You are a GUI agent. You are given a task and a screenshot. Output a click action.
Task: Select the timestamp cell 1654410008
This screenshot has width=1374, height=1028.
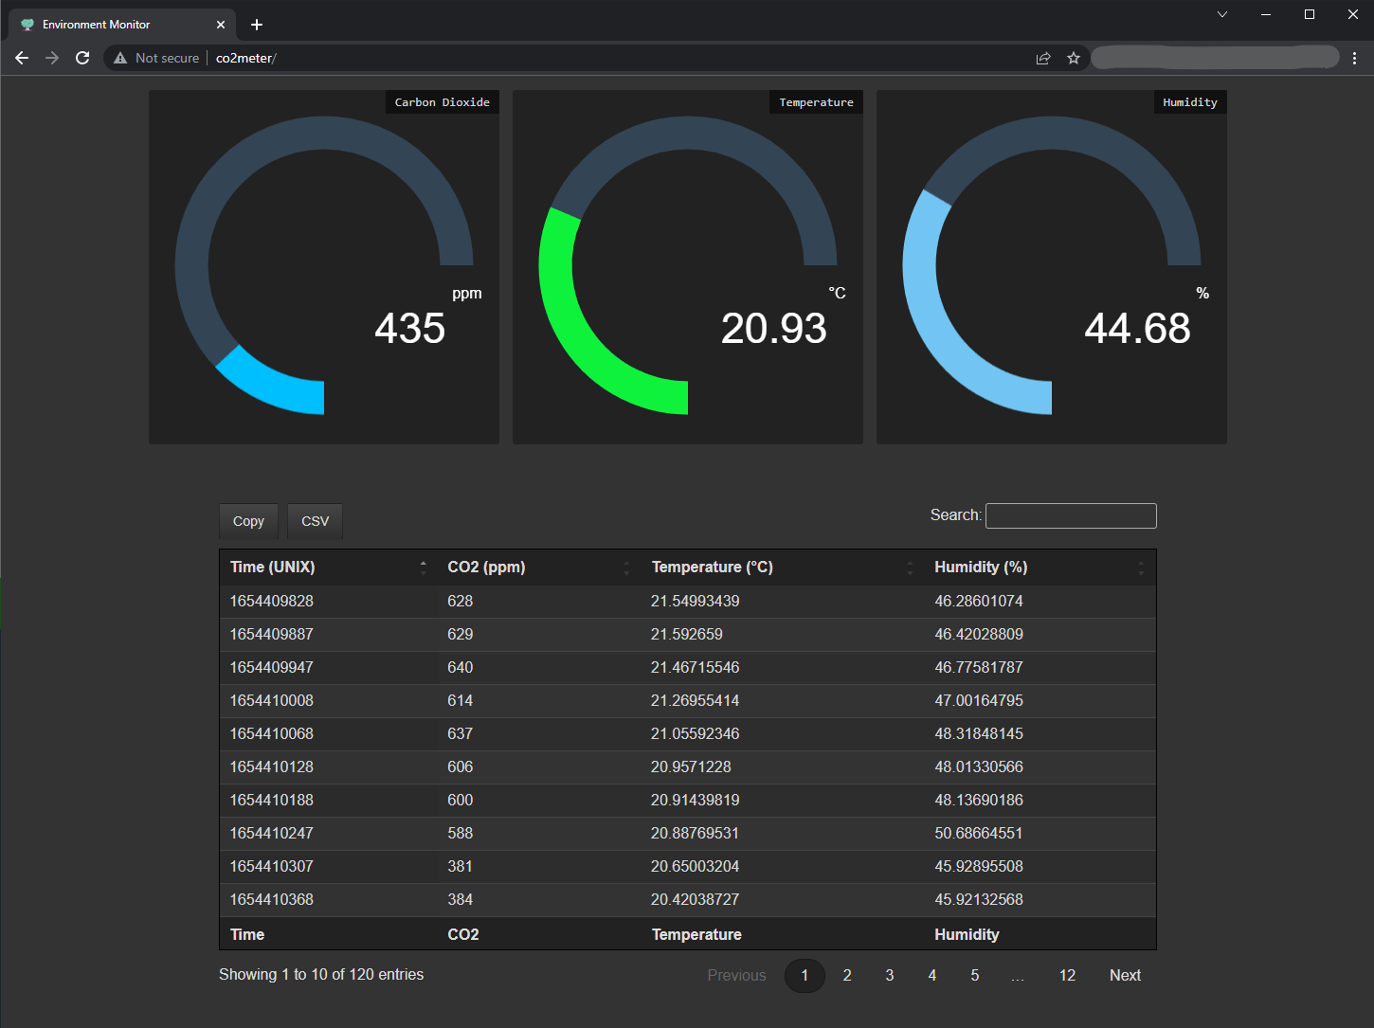click(272, 700)
